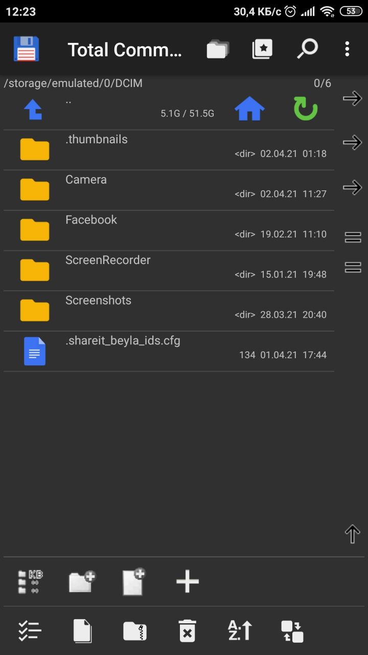The width and height of the screenshot is (368, 655).
Task: Open the Screenshots folder name
Action: click(98, 300)
